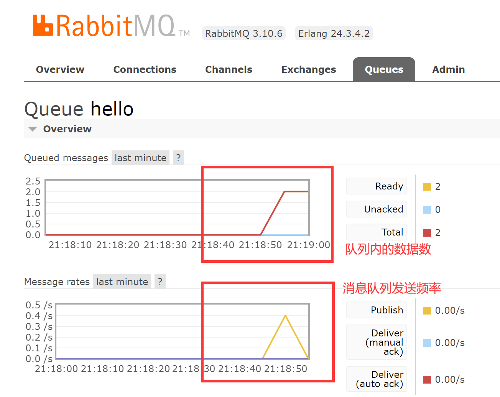Select the Queues tab

[x=384, y=69]
